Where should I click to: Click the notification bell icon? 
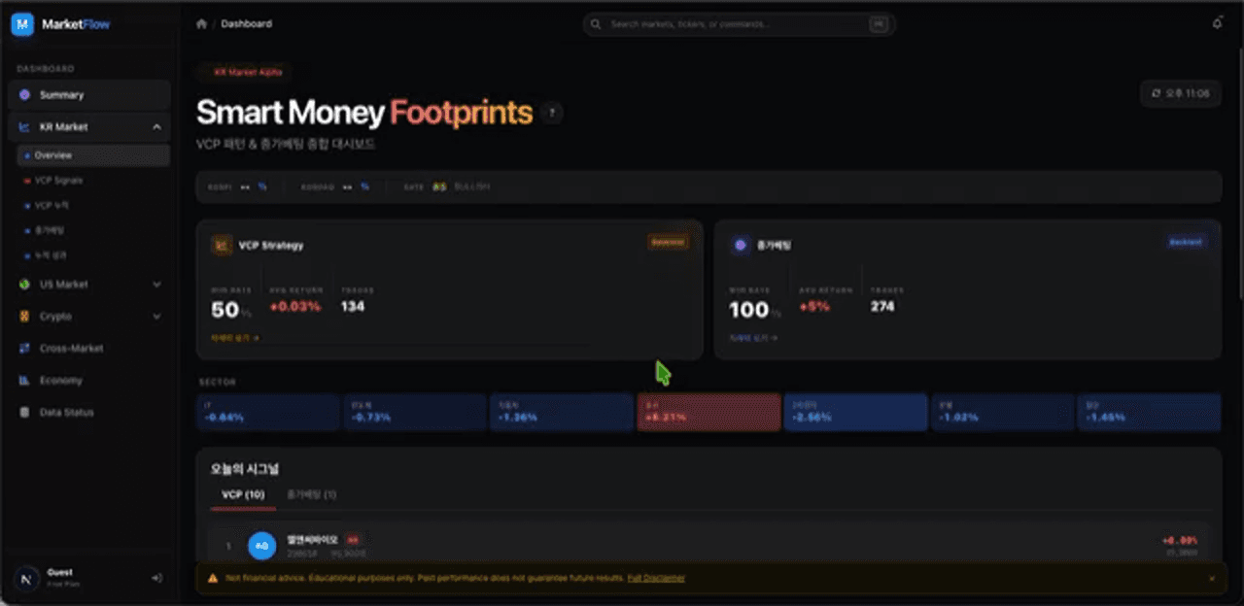tap(1218, 23)
